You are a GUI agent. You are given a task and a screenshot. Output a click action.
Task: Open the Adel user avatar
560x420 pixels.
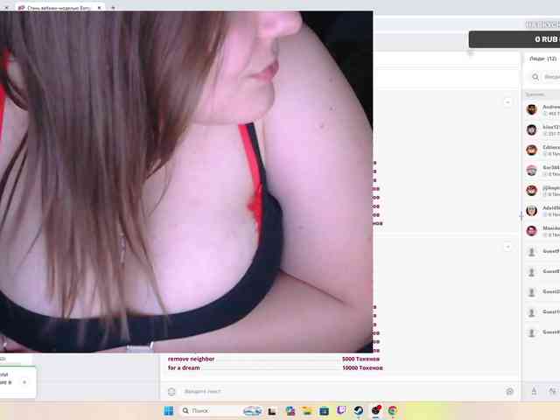coord(531,211)
